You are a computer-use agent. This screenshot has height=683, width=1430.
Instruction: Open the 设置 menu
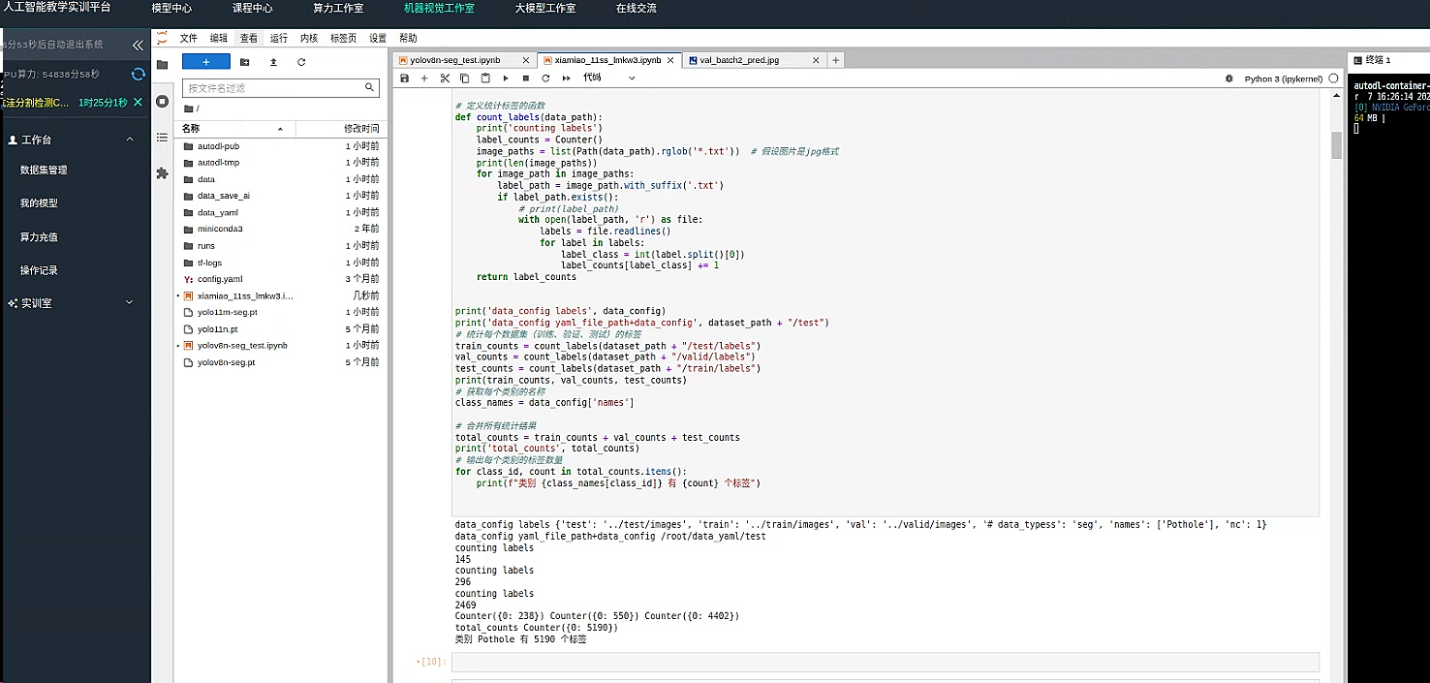click(x=378, y=38)
